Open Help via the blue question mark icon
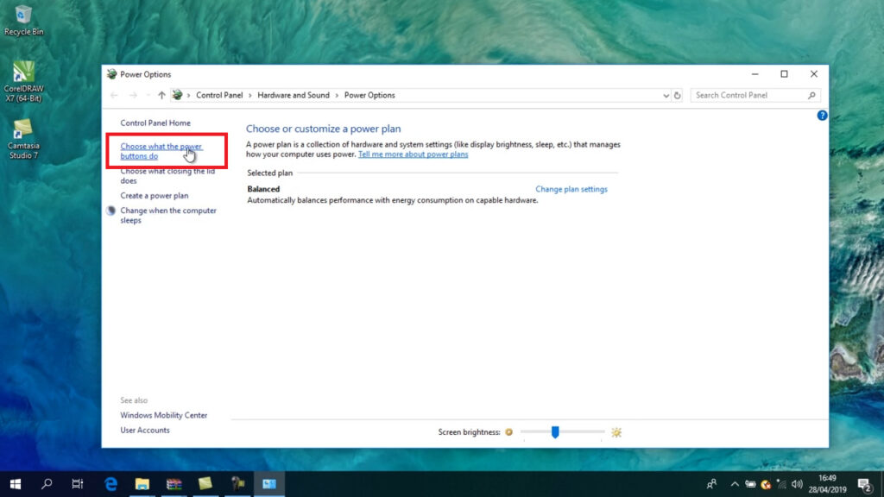This screenshot has width=884, height=497. (822, 115)
